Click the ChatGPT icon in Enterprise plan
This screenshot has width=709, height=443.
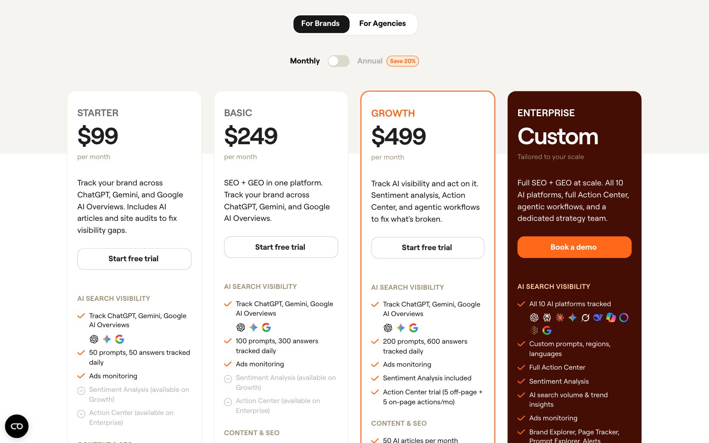(534, 317)
